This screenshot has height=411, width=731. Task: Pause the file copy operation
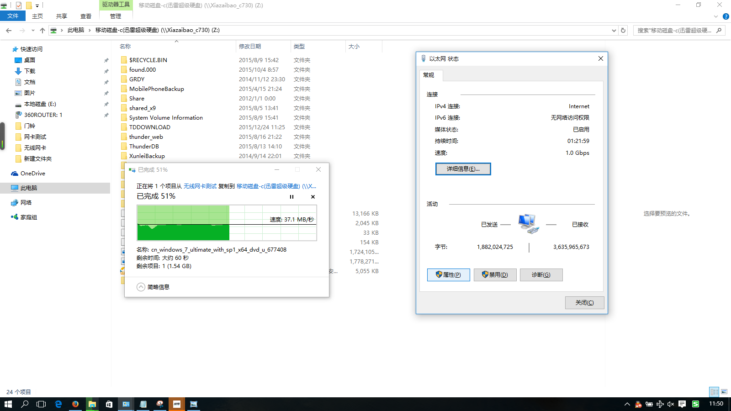tap(291, 197)
